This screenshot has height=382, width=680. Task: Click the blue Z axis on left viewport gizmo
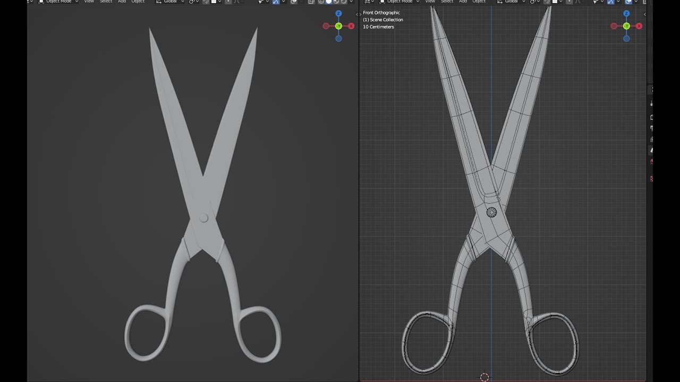pyautogui.click(x=338, y=14)
